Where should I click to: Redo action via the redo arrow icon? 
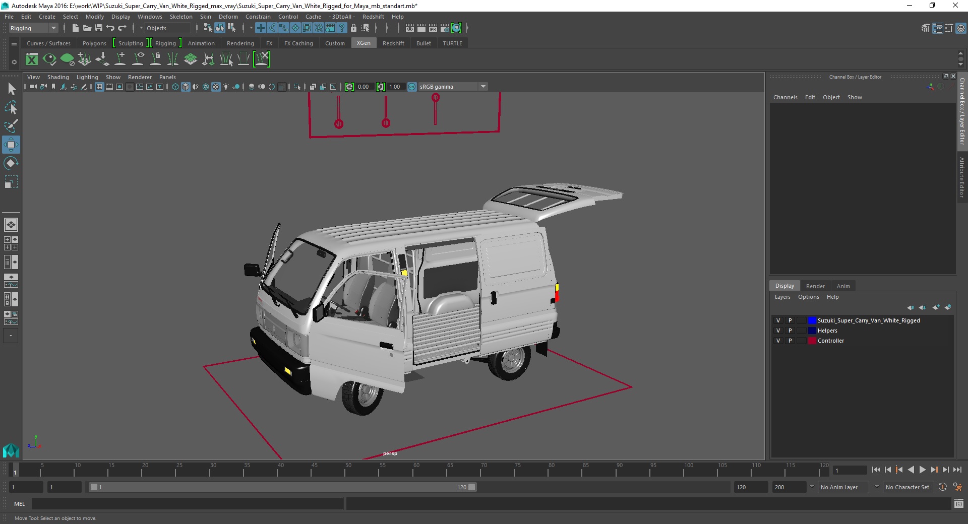click(122, 28)
